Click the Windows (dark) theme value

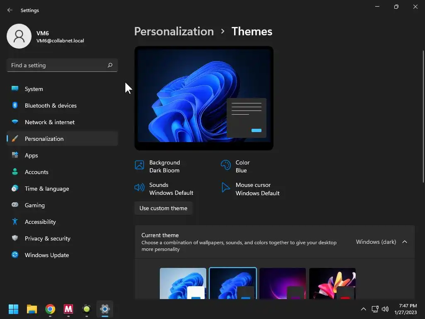point(376,242)
